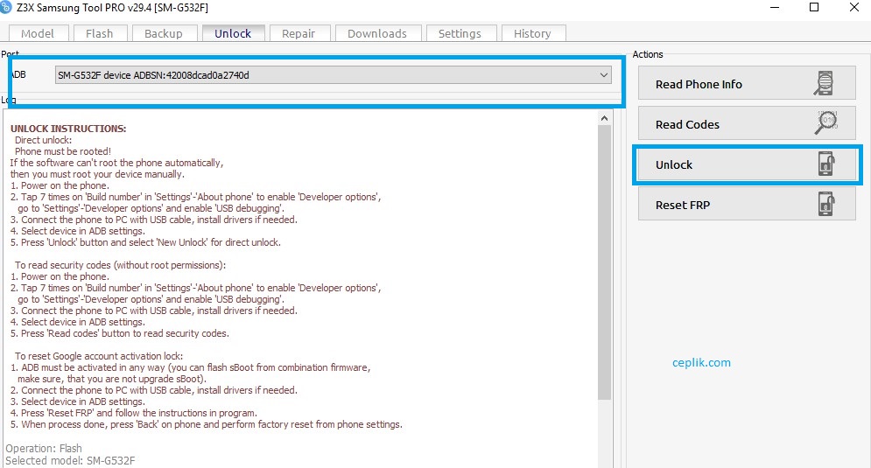View the History tab

click(x=532, y=33)
